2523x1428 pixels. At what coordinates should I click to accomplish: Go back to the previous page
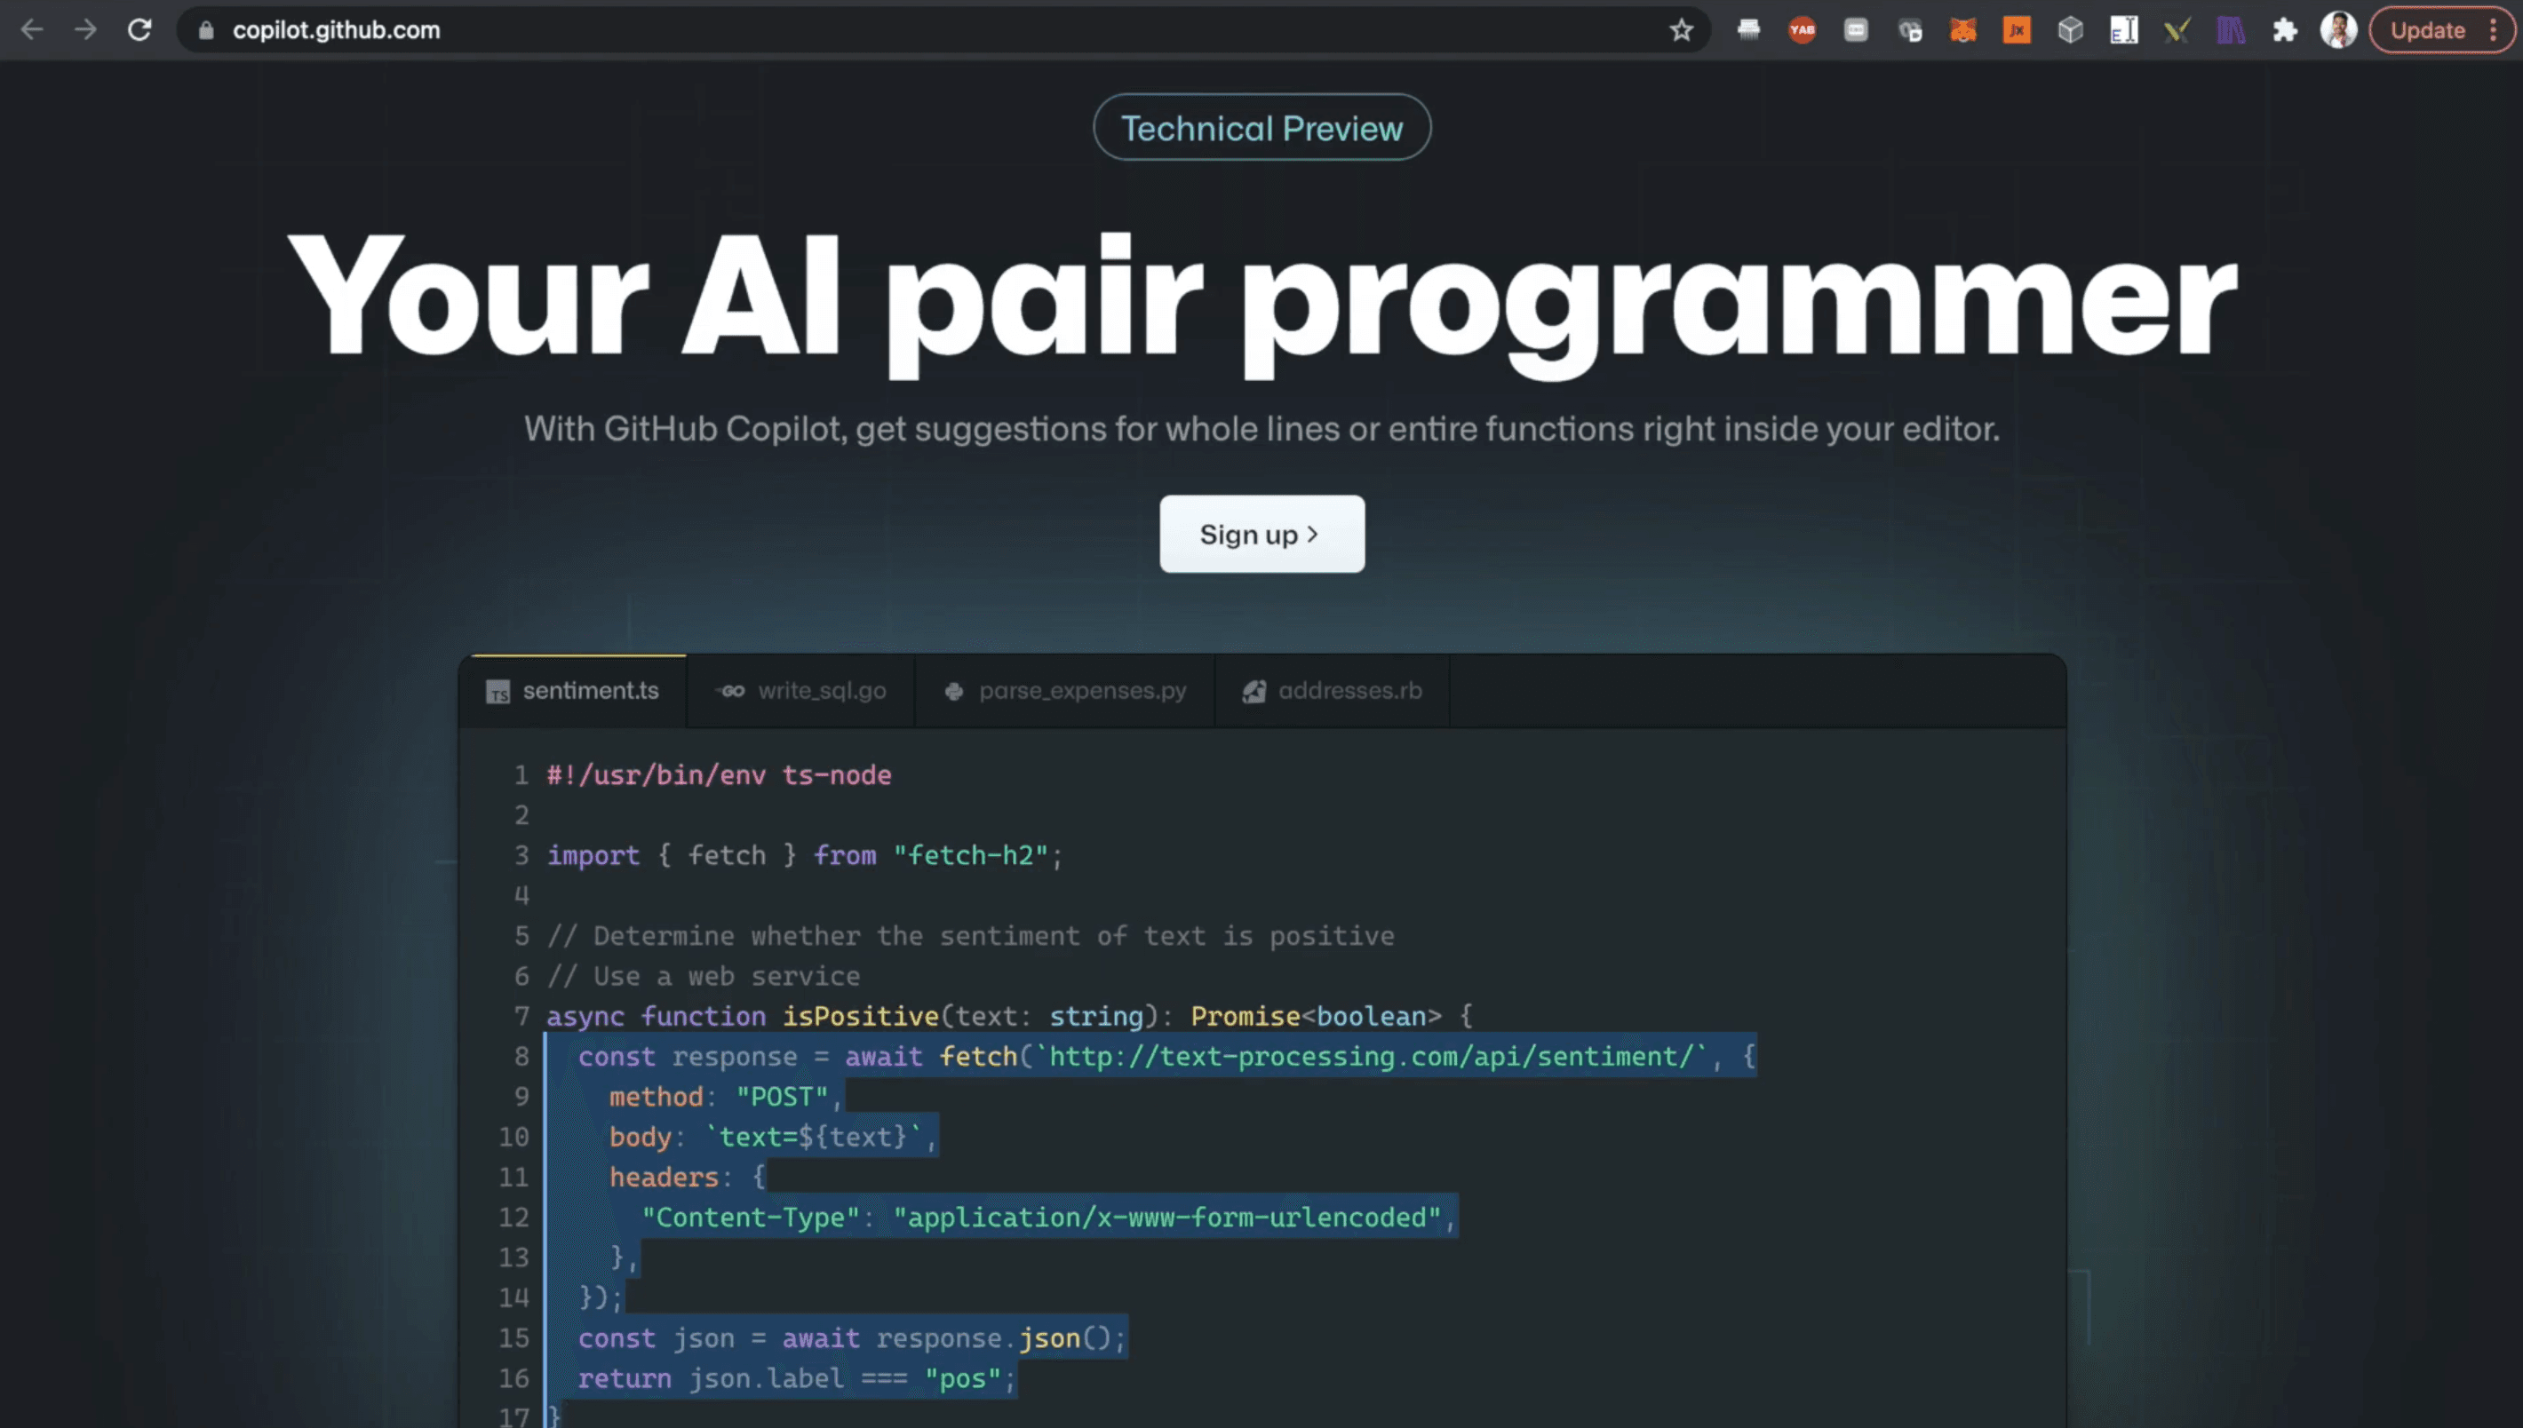(x=31, y=29)
